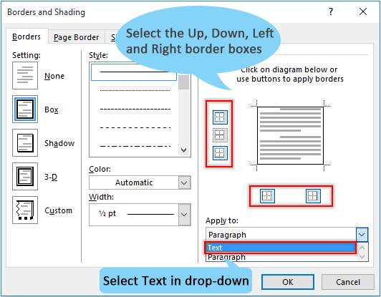Toggle the right border button

(313, 196)
